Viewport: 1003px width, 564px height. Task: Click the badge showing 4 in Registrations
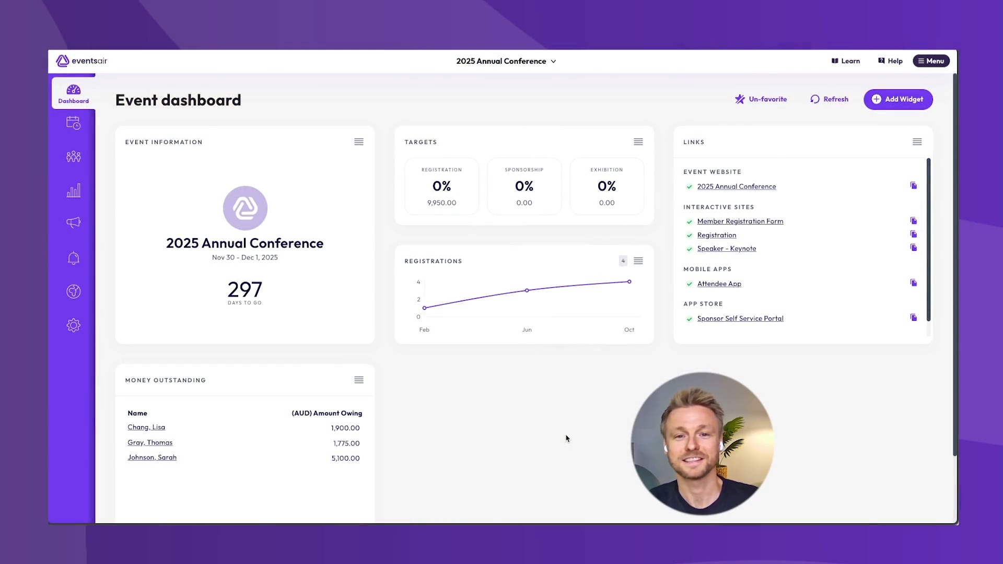(623, 261)
